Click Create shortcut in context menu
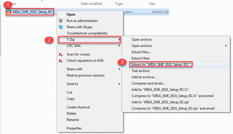The image size is (233, 134). click(x=78, y=107)
